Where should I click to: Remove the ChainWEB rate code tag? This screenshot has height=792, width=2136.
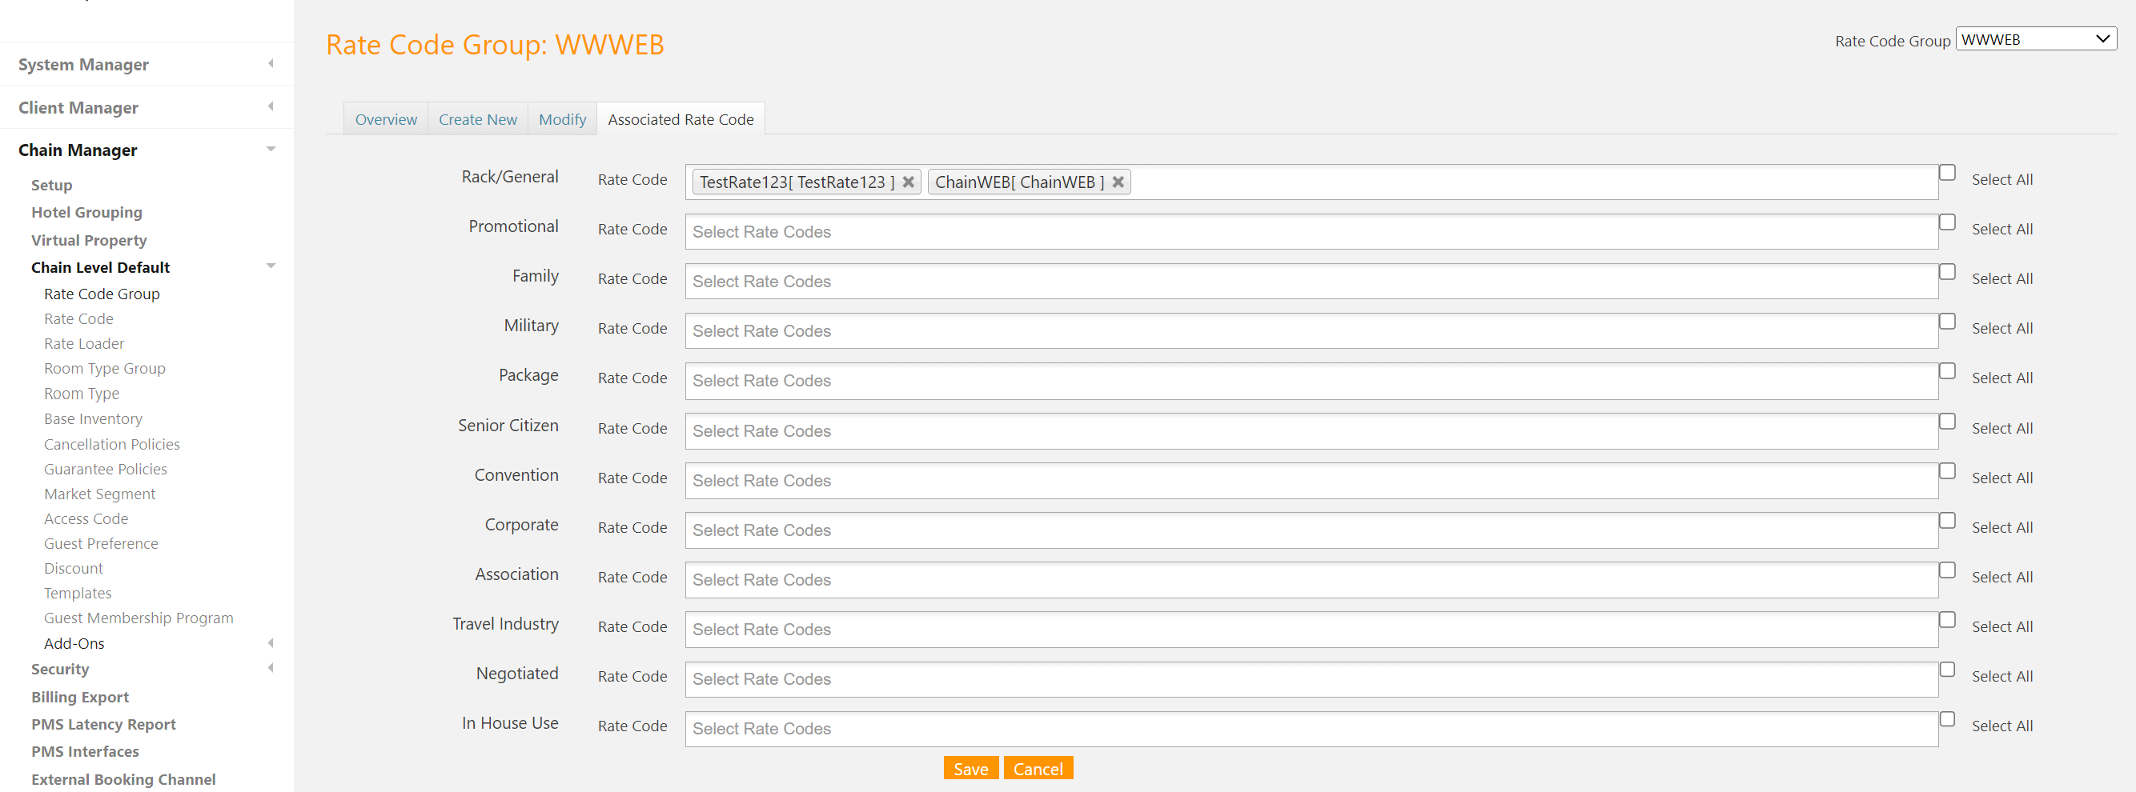tap(1118, 182)
